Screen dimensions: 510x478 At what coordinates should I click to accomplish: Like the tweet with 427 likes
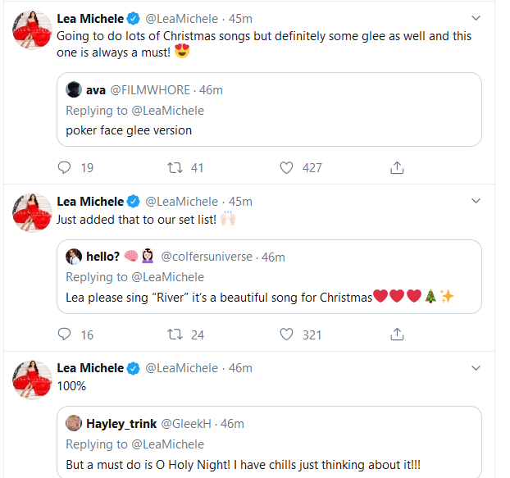click(x=287, y=167)
